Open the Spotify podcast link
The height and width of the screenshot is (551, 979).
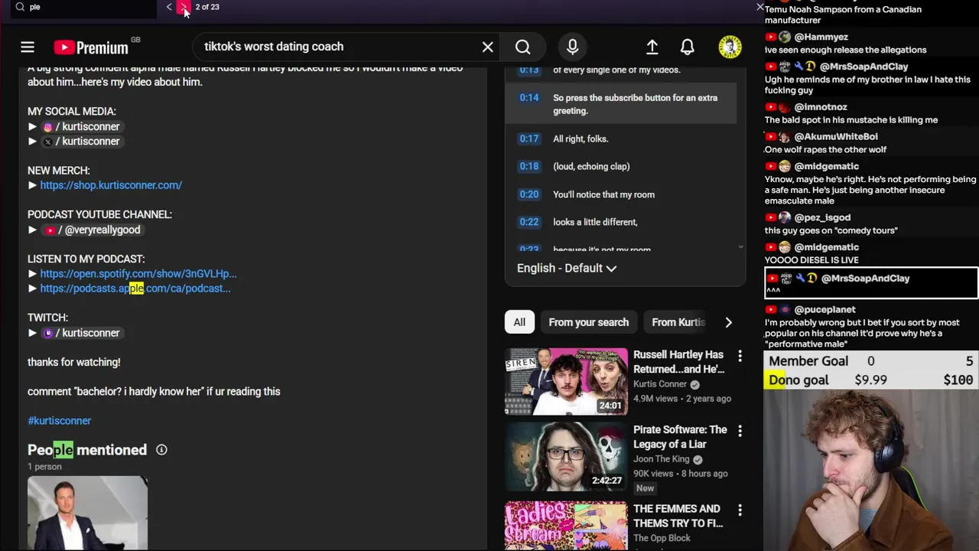click(138, 274)
